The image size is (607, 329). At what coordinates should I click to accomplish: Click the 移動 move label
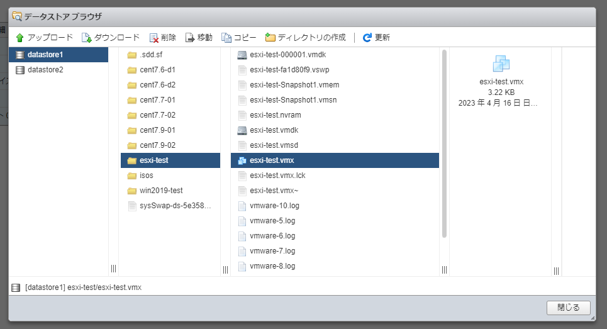[205, 38]
